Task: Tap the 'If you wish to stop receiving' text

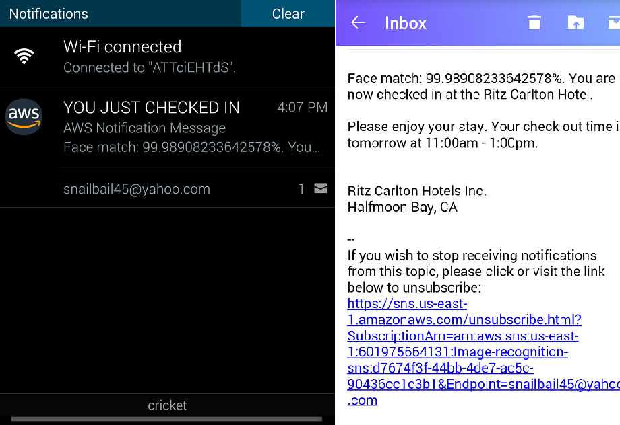Action: tap(476, 272)
